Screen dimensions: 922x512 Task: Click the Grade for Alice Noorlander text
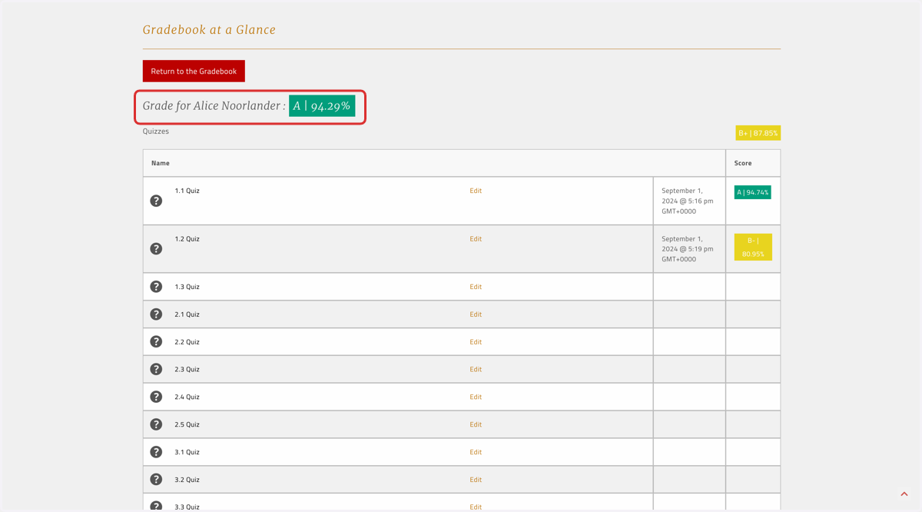214,106
